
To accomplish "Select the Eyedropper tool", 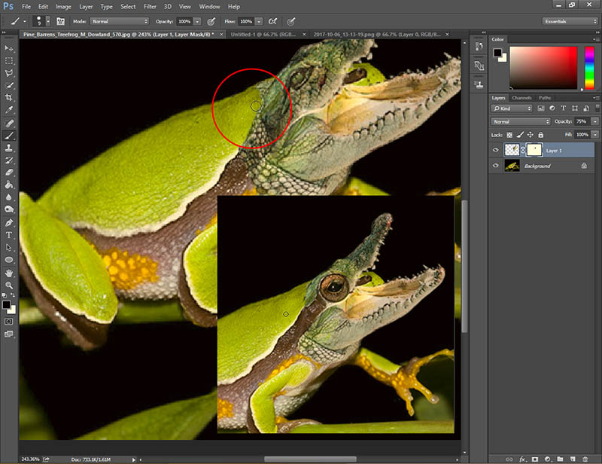I will (9, 110).
